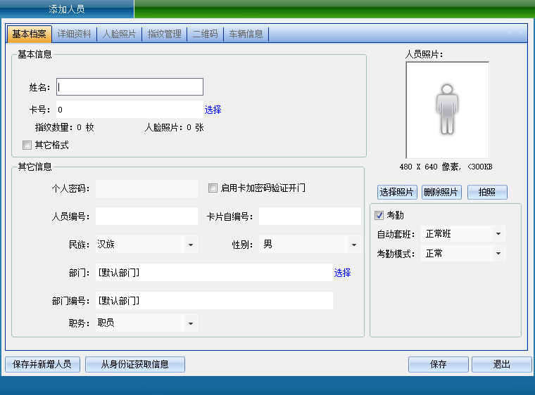Viewport: 535px width, 395px height.
Task: Enable the 其它格式 checkbox
Action: tap(27, 145)
